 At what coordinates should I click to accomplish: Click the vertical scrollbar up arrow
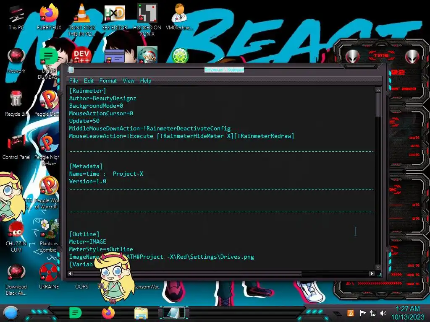(x=378, y=90)
